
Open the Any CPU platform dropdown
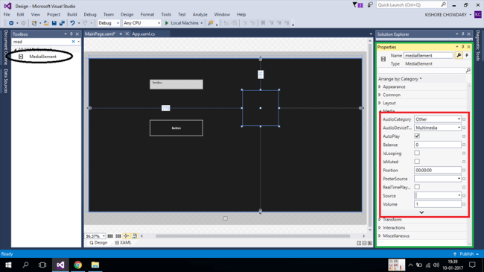[x=141, y=23]
